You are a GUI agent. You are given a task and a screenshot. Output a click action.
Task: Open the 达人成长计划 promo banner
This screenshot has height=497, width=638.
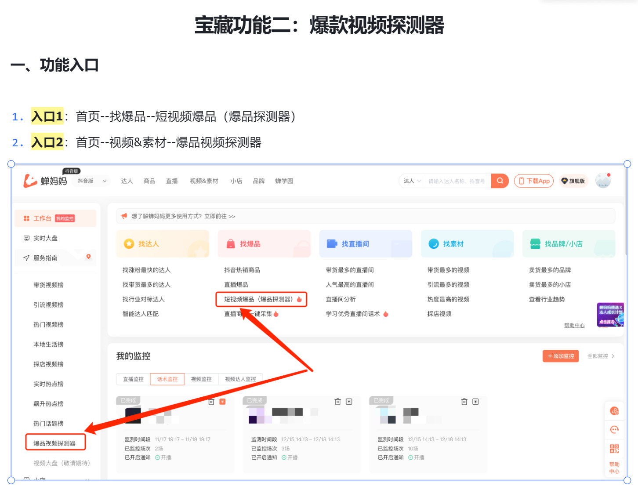click(610, 315)
